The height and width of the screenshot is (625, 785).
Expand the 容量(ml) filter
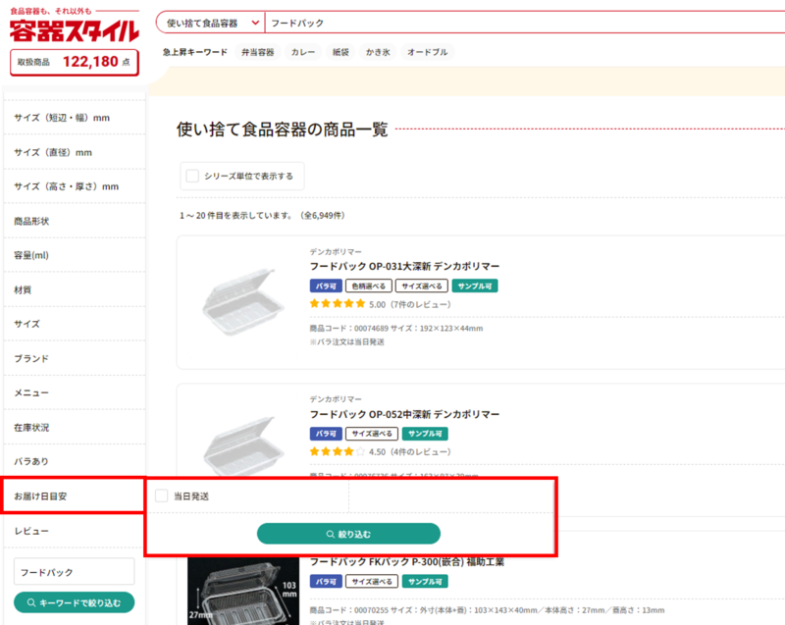(x=74, y=255)
